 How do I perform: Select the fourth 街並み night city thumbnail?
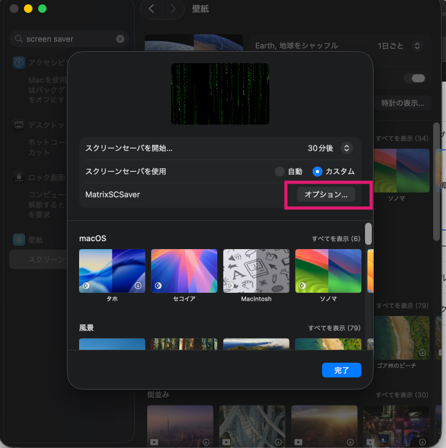[x=396, y=426]
